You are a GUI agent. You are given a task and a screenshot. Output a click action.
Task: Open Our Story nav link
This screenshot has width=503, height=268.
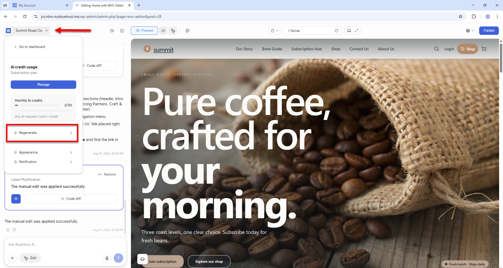[244, 49]
